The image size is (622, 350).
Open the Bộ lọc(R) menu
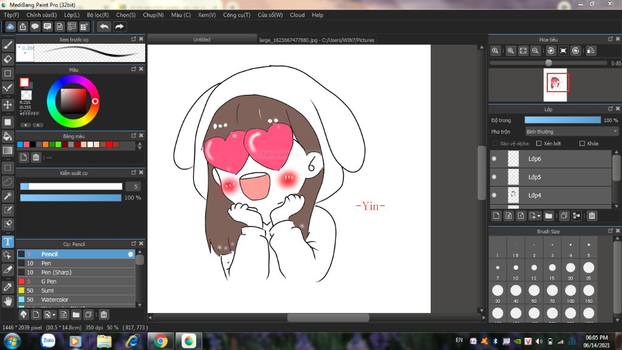[98, 15]
